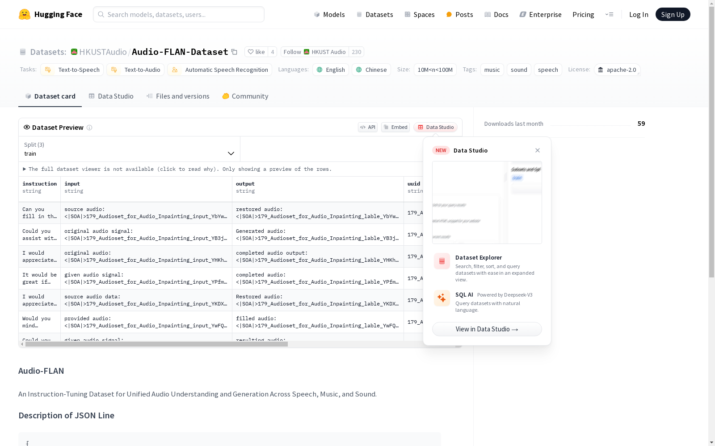The height and width of the screenshot is (446, 715).
Task: Click the input column header
Action: point(147,189)
